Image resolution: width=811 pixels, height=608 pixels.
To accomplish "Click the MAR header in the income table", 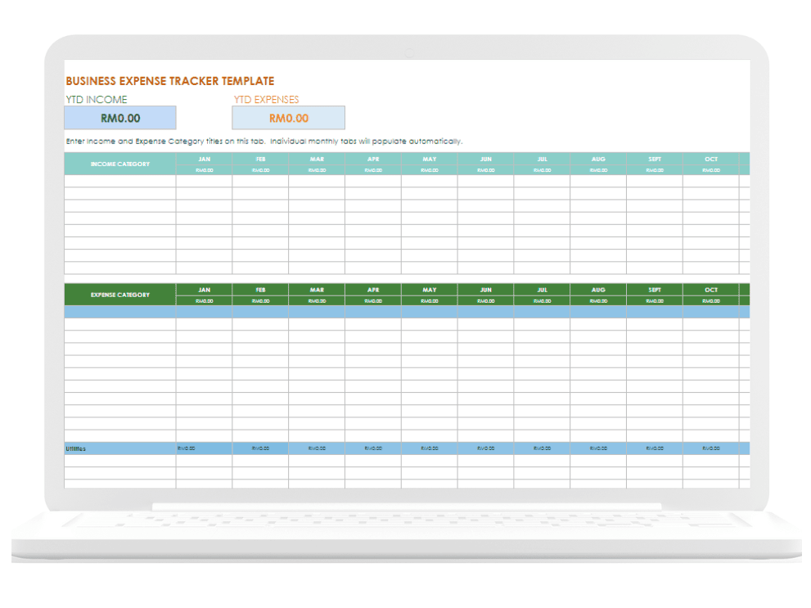I will click(317, 160).
